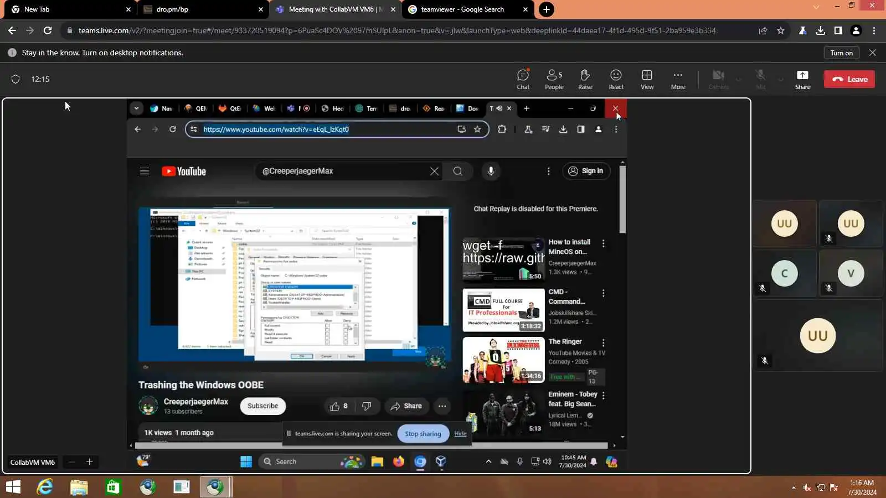The image size is (886, 498).
Task: Click the YouTube page vertical scrollbar
Action: click(x=622, y=199)
